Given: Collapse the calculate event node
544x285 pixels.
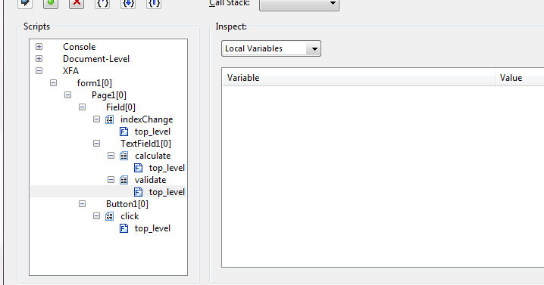Looking at the screenshot, I should click(x=111, y=156).
